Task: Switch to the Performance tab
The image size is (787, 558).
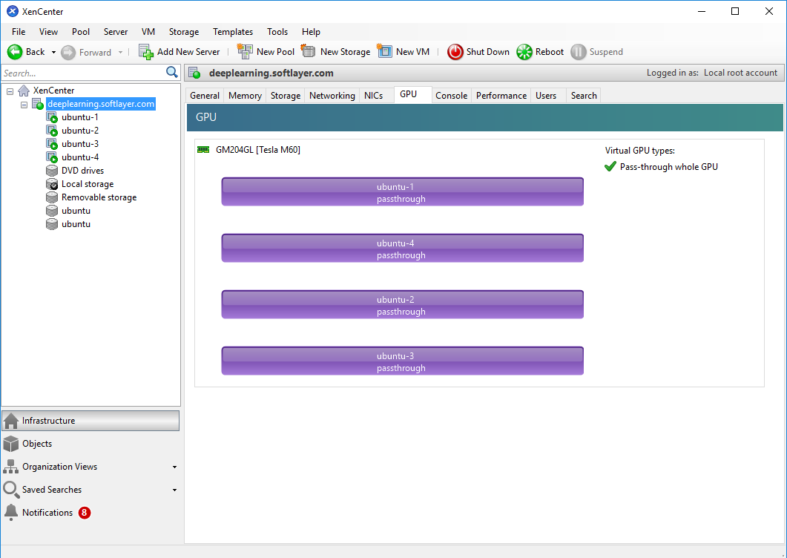Action: (x=501, y=96)
